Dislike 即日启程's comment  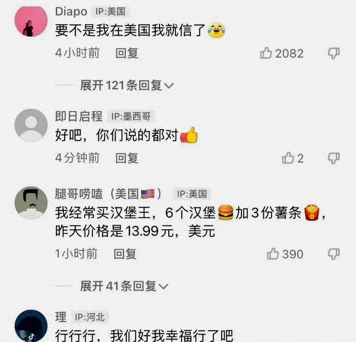pyautogui.click(x=334, y=158)
